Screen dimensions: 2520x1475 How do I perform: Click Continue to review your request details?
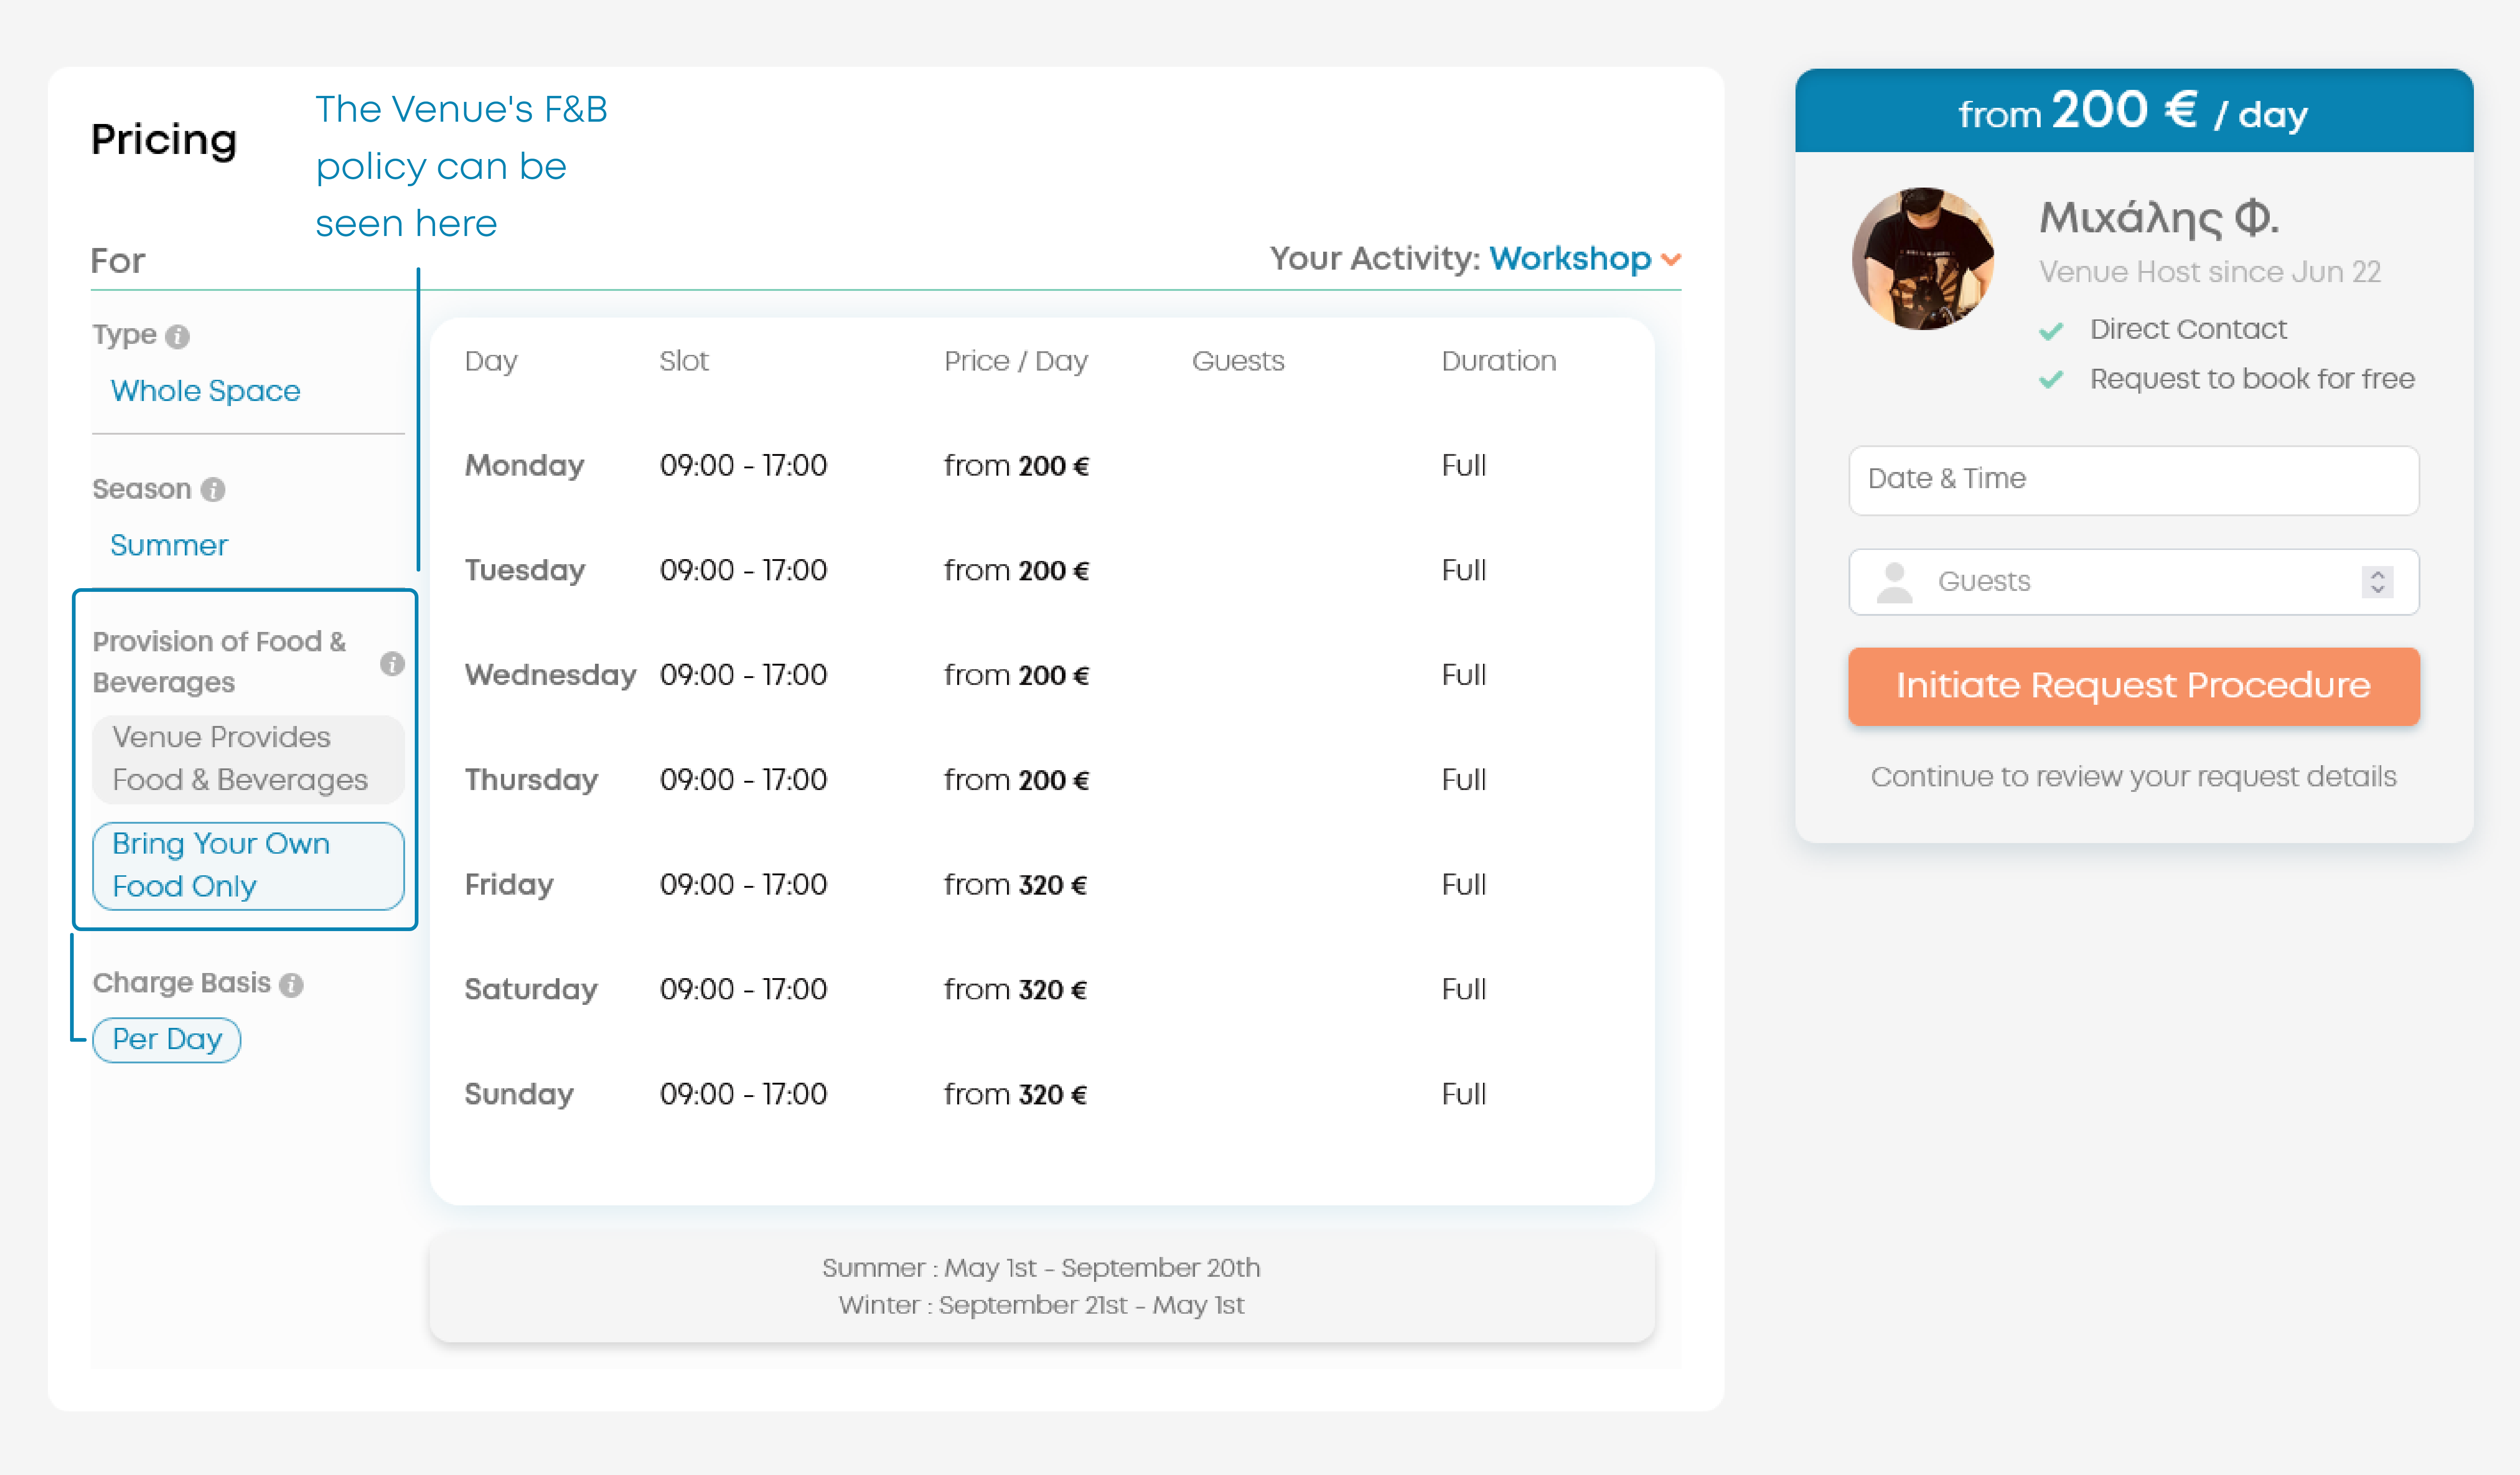2133,778
